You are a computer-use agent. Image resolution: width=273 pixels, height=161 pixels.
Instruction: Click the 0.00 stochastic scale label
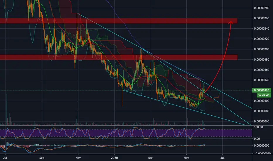click(257, 139)
